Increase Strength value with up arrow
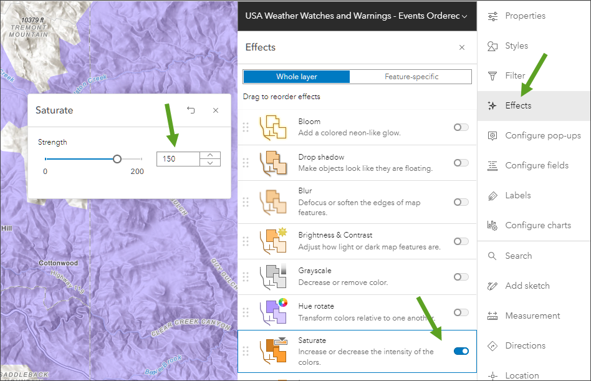Screen dimensions: 591x381 [210, 155]
